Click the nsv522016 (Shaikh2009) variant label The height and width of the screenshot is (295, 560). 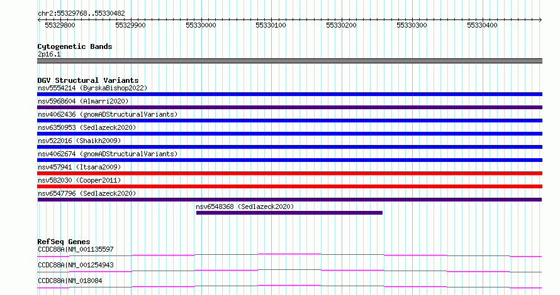(80, 141)
